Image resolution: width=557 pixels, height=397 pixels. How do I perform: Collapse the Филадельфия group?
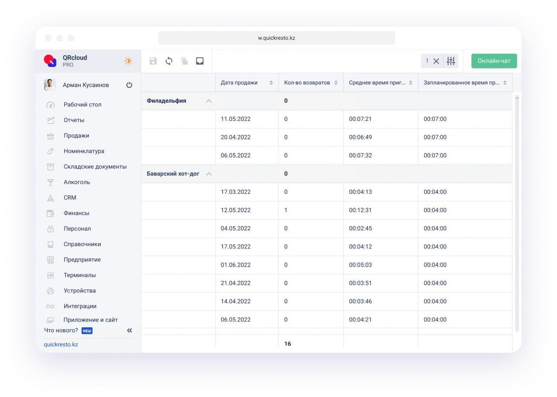pos(208,101)
